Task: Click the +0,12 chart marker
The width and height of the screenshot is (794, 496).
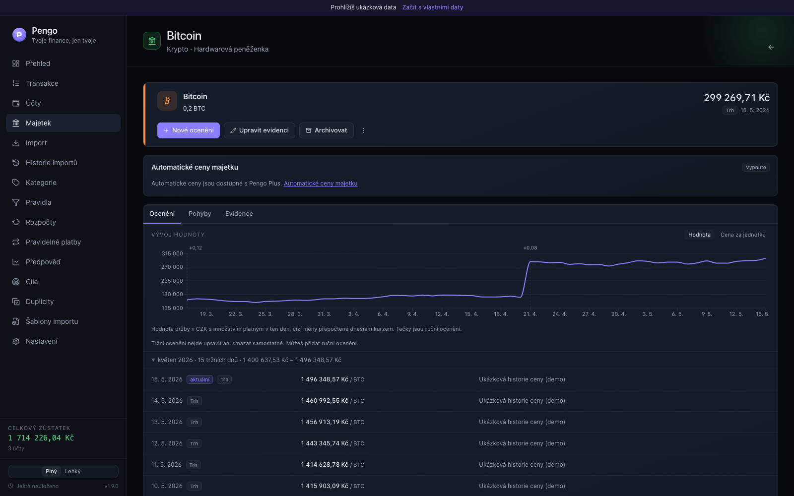Action: click(x=196, y=248)
